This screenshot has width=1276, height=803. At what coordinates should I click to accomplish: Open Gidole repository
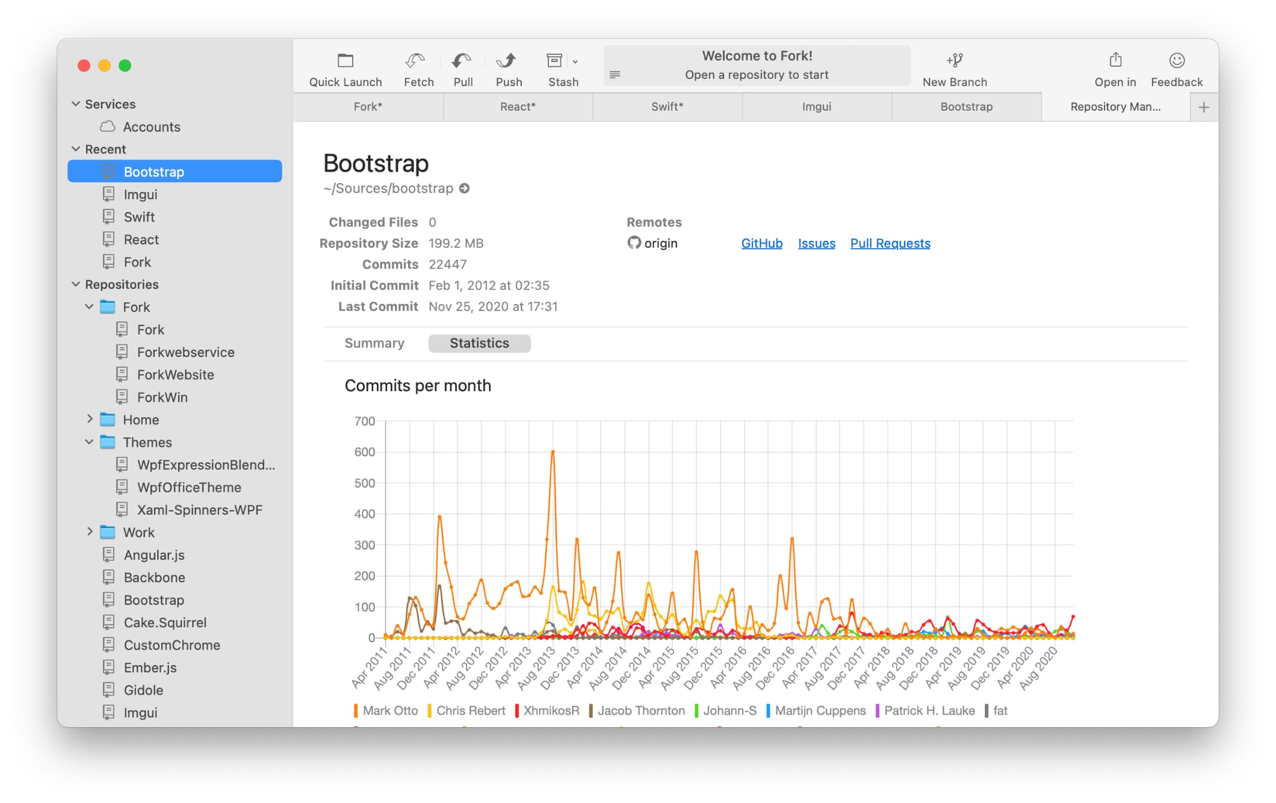click(175, 690)
